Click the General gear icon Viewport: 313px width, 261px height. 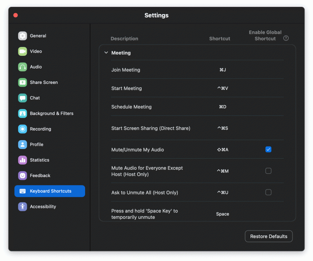[22, 36]
